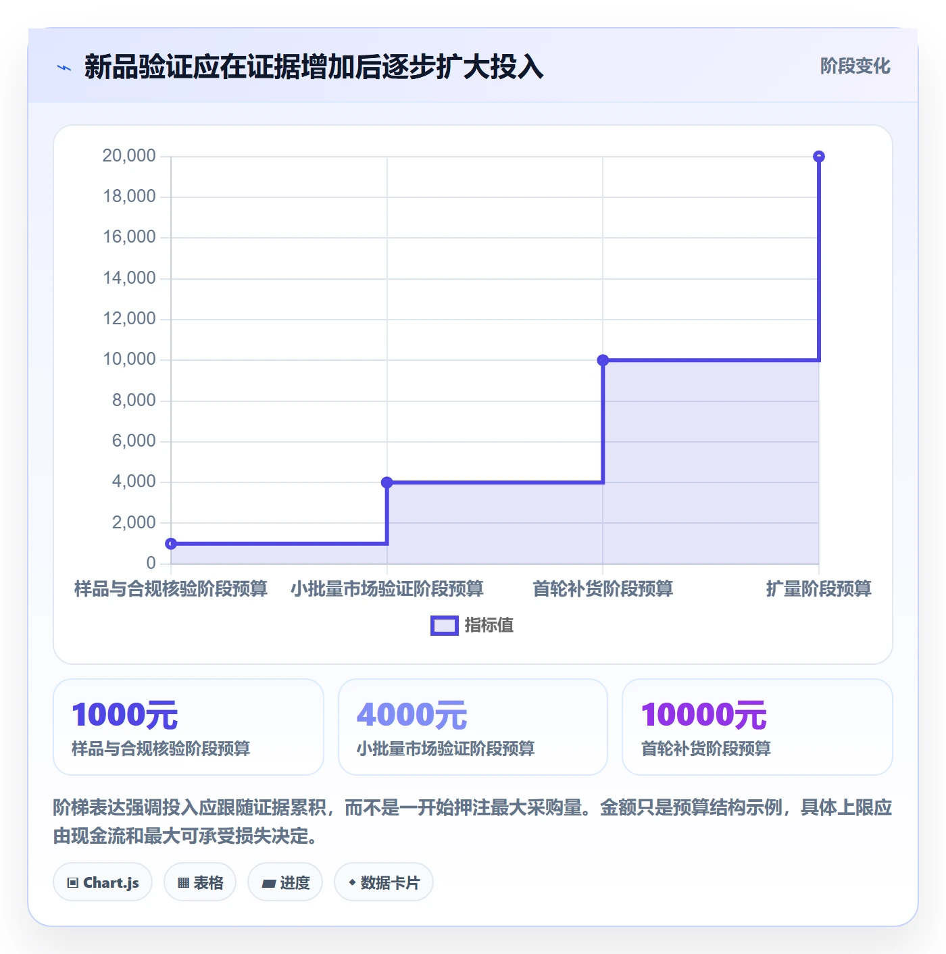Open the 4000元 budget card
This screenshot has height=954, width=946.
(473, 727)
